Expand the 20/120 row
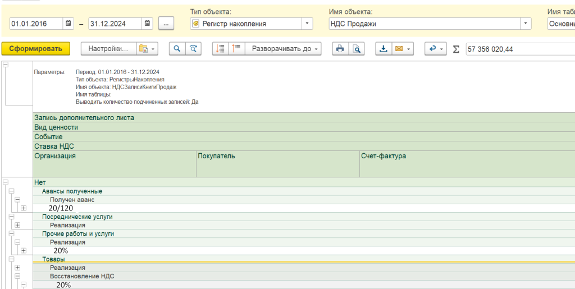575x289 pixels. tap(24, 208)
